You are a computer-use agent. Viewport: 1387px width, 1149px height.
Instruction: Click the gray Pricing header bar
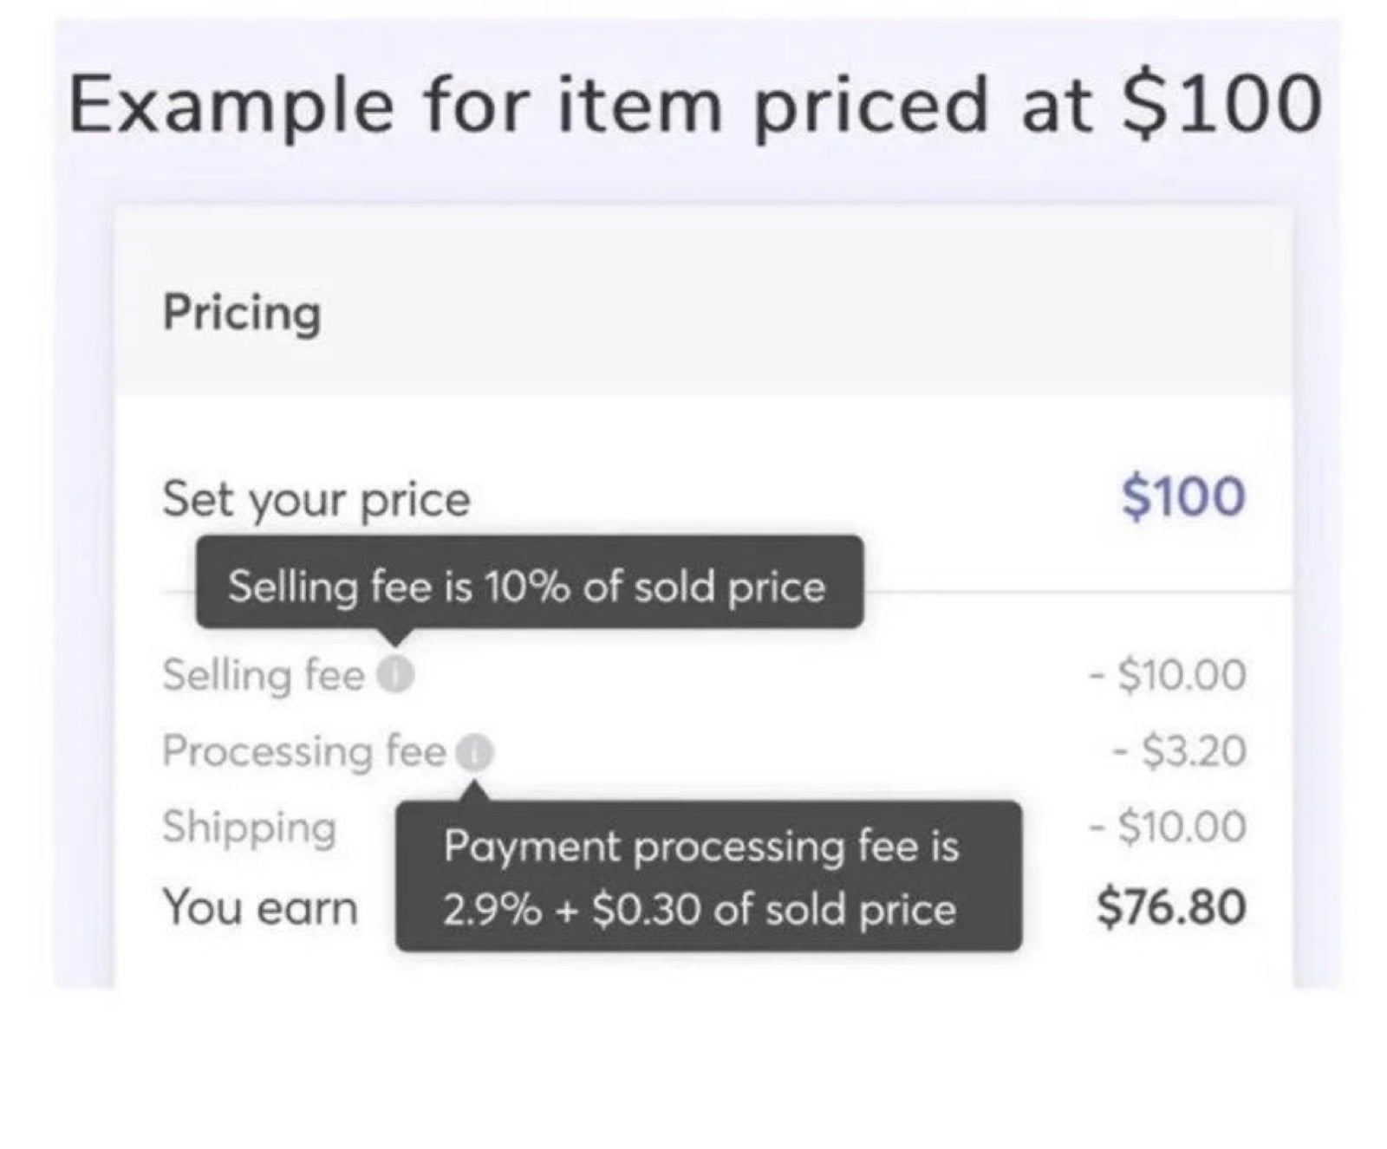[704, 302]
